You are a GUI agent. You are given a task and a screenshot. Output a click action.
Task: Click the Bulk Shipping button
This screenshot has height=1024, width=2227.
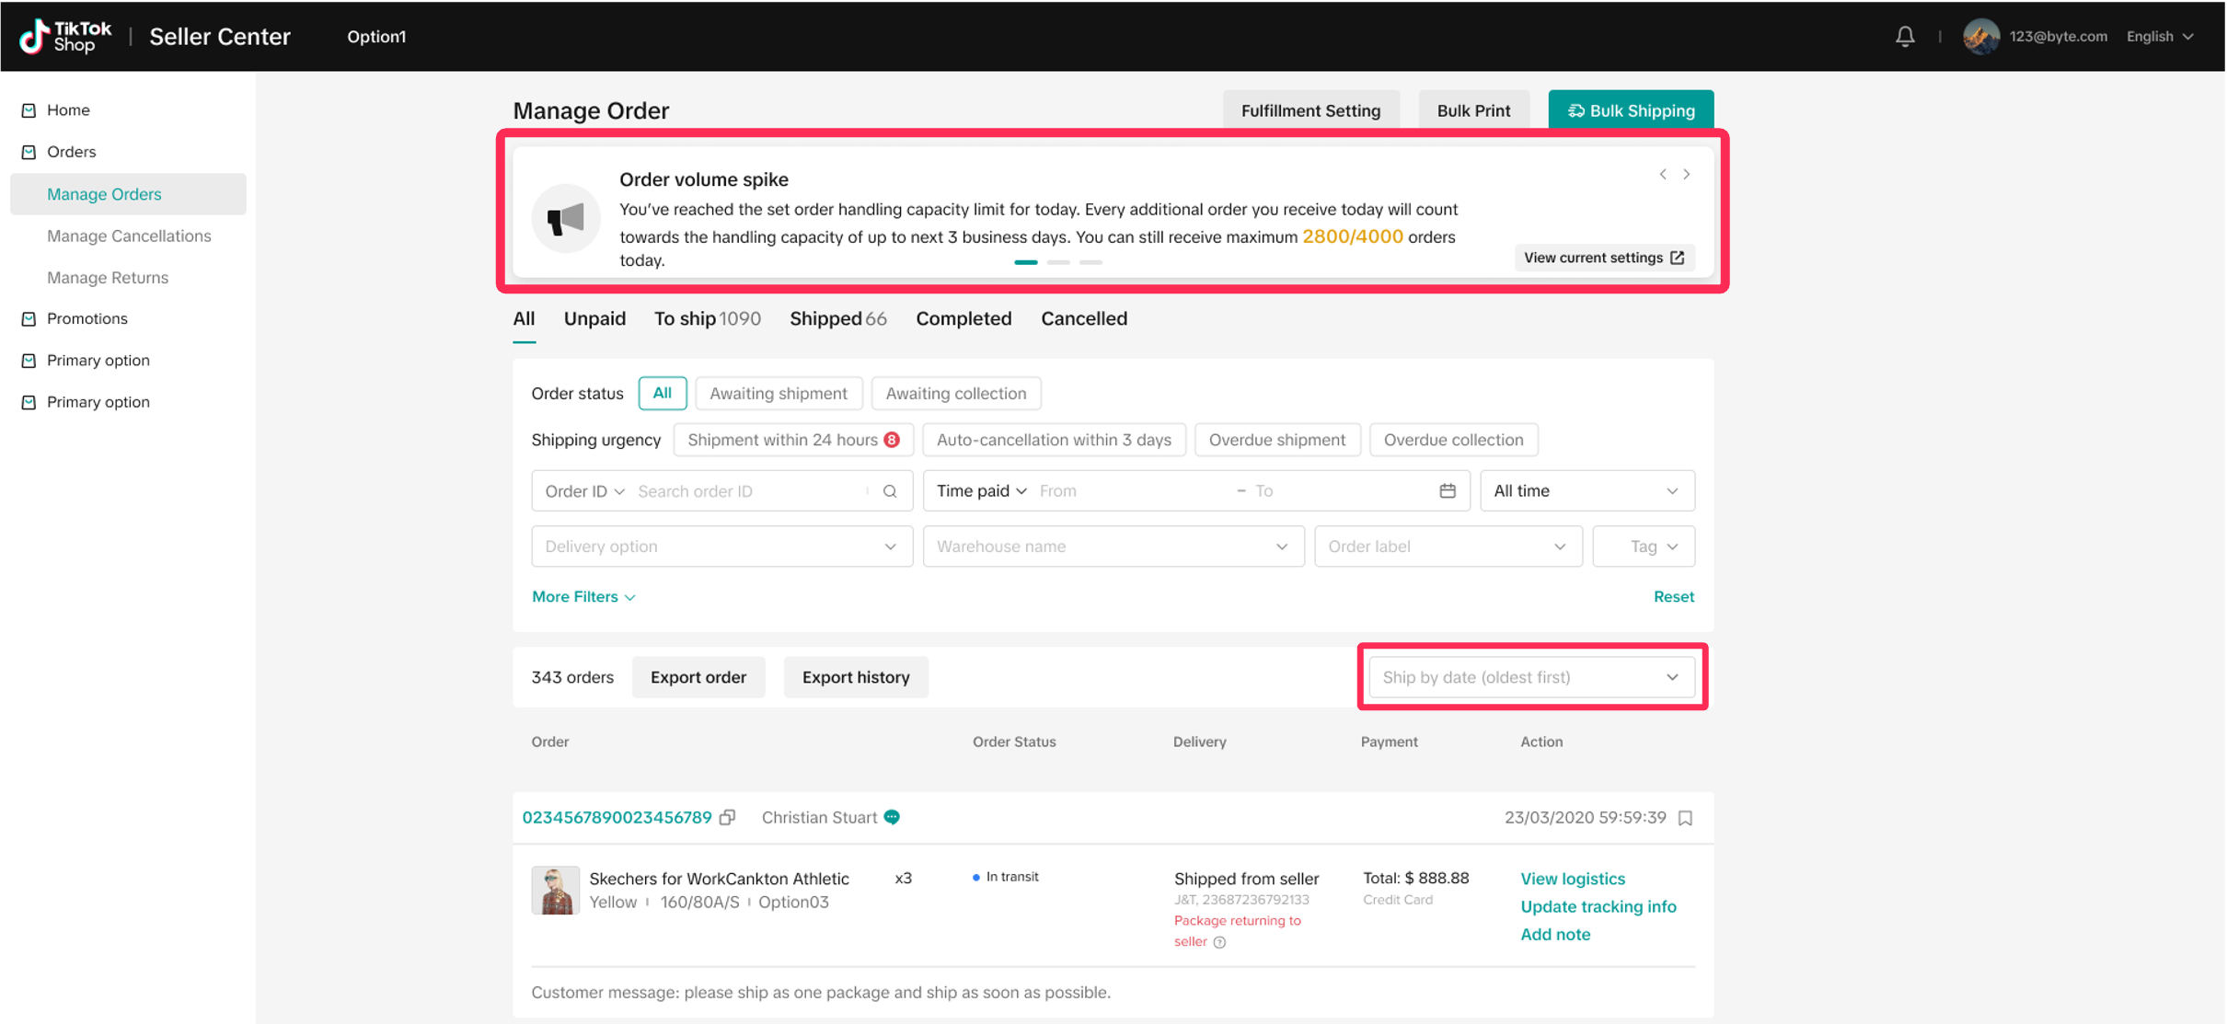pyautogui.click(x=1630, y=110)
